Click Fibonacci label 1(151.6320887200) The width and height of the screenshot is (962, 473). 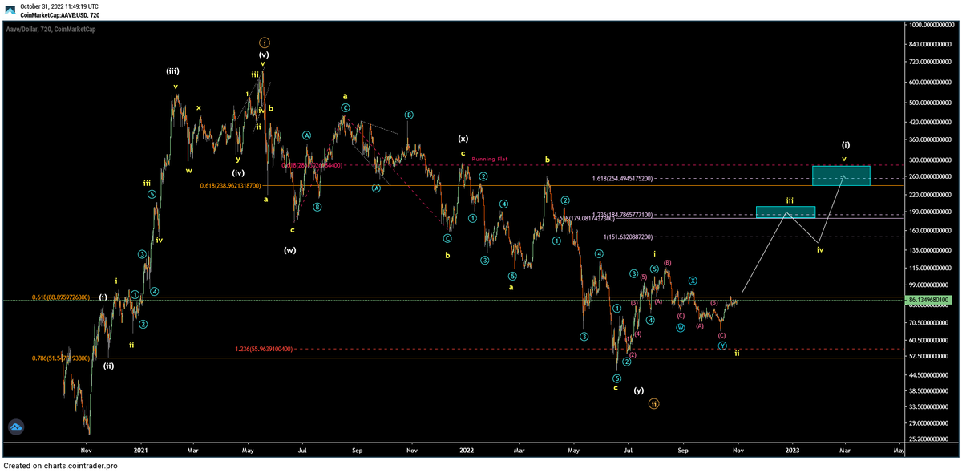(x=629, y=237)
